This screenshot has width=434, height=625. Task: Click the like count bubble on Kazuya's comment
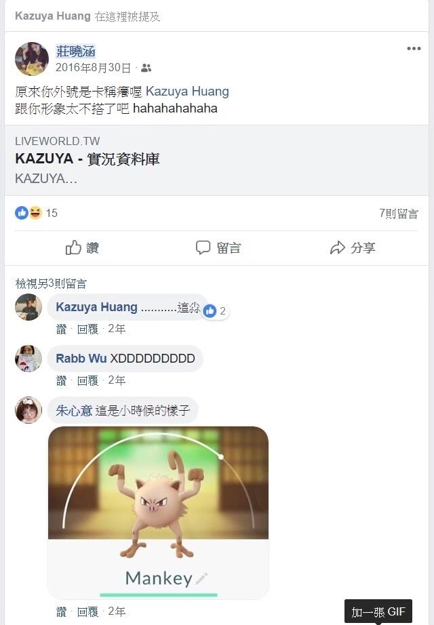pos(215,311)
